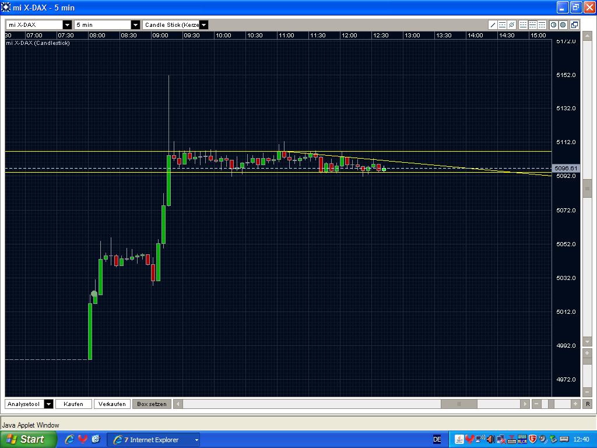This screenshot has width=597, height=448.
Task: Select the trend line drawing tool
Action: [493, 24]
